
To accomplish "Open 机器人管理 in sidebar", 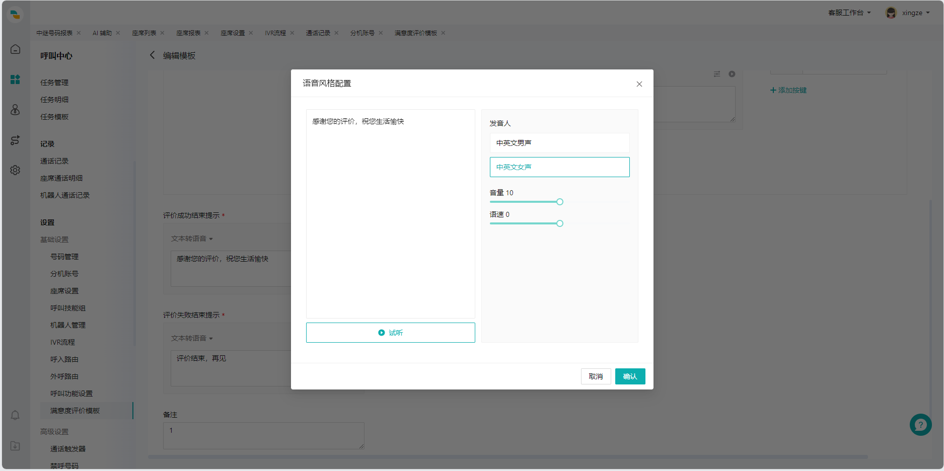I will 68,325.
